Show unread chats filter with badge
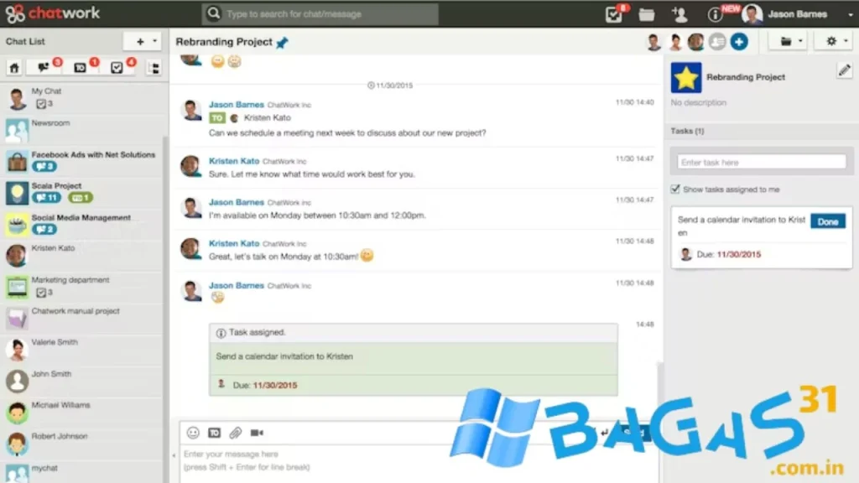 click(x=44, y=67)
